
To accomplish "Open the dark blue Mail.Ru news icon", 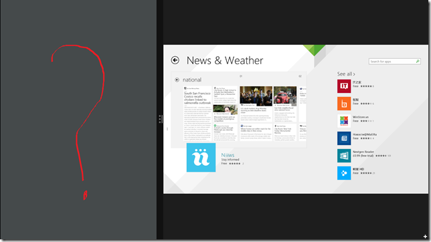I will [344, 138].
